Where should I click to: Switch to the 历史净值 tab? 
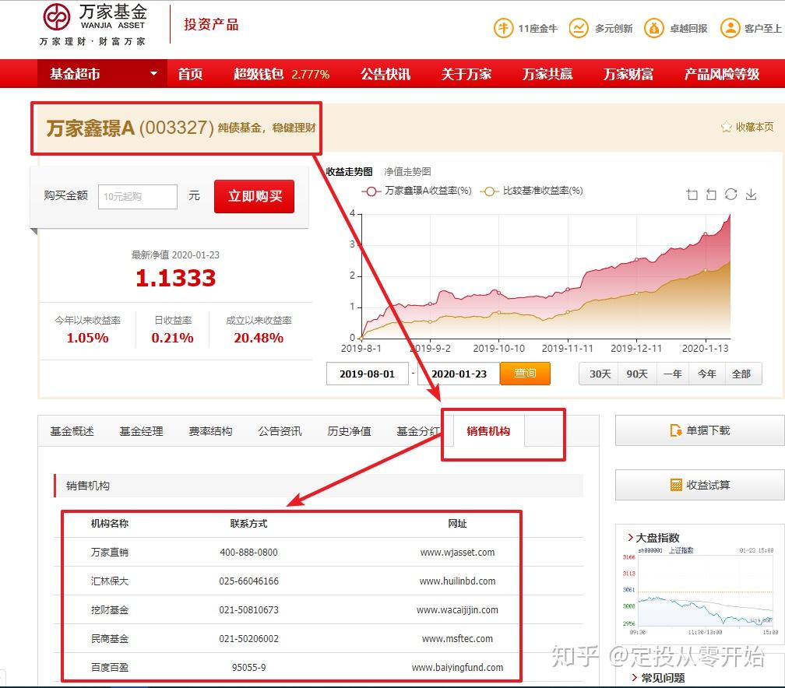[x=349, y=431]
